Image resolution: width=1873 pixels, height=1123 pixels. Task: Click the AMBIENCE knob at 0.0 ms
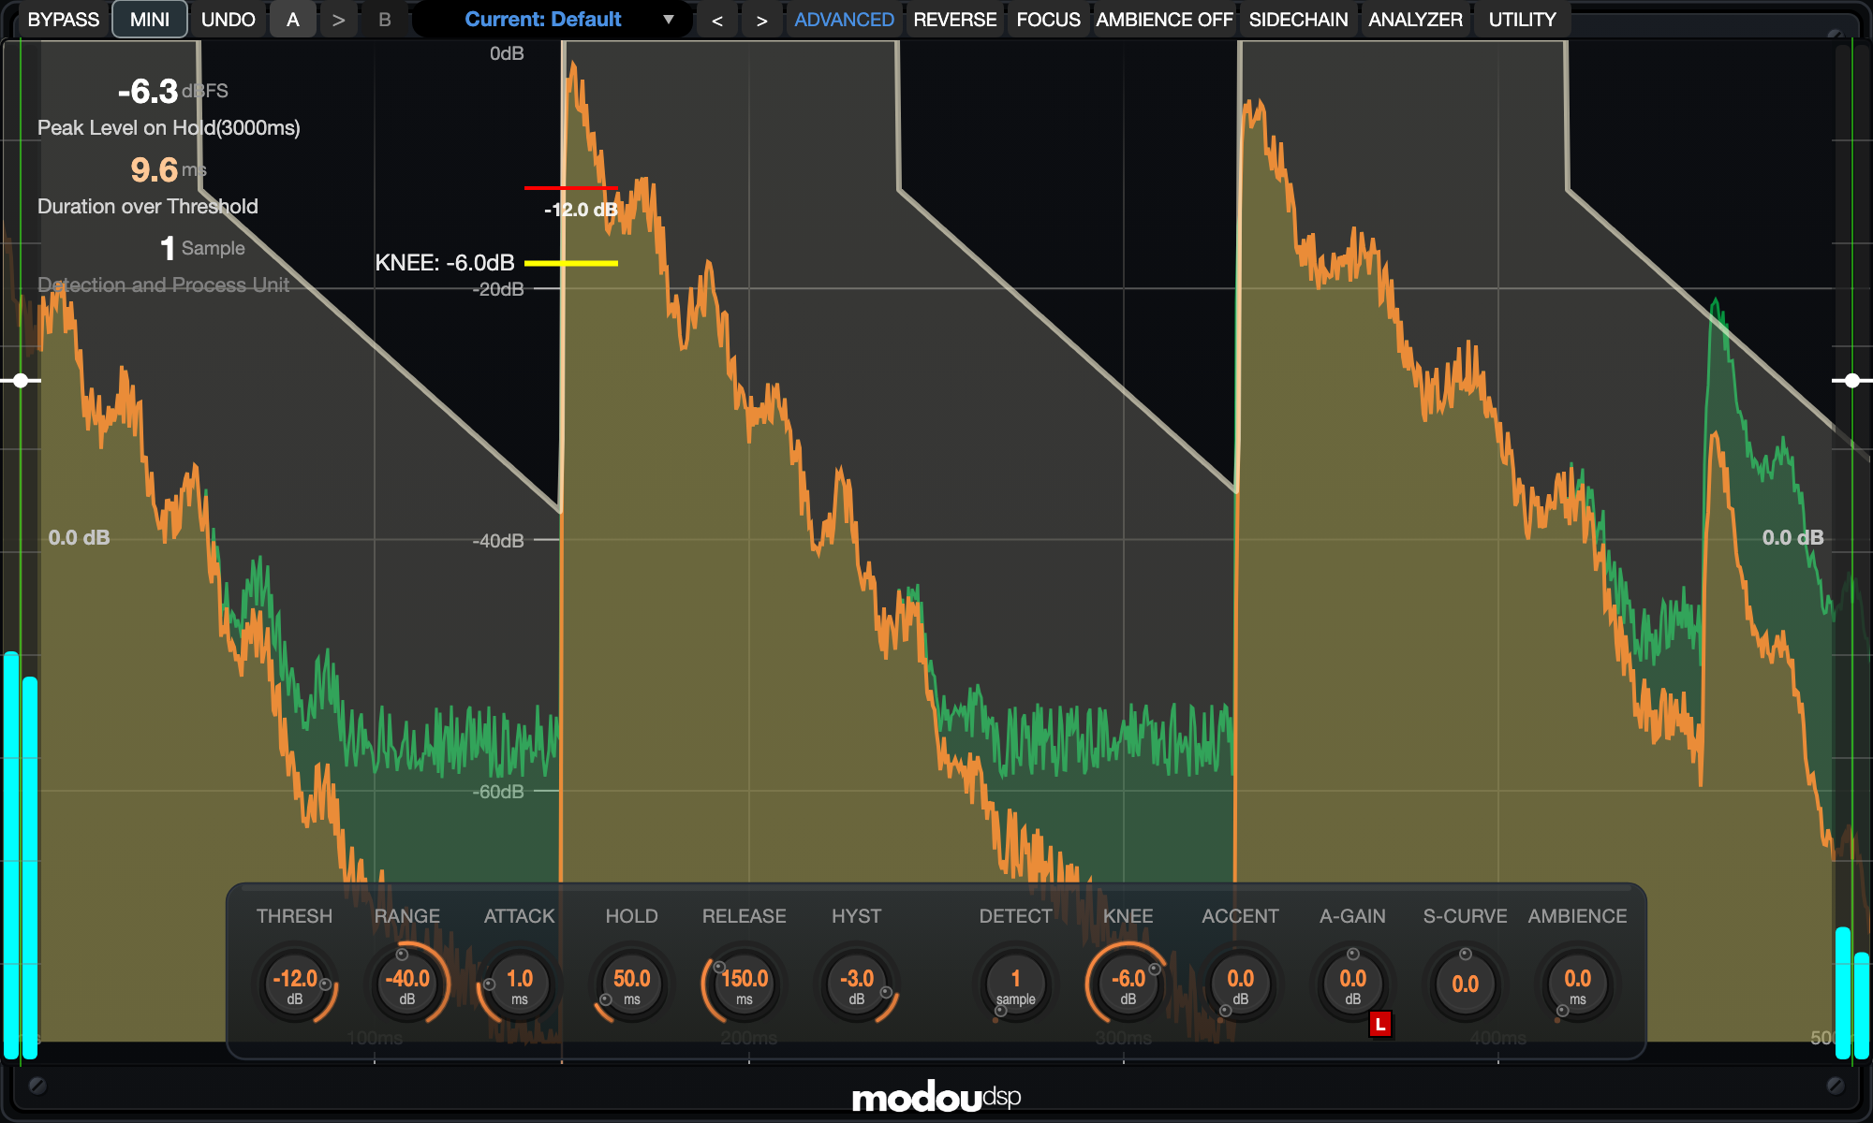(1578, 984)
